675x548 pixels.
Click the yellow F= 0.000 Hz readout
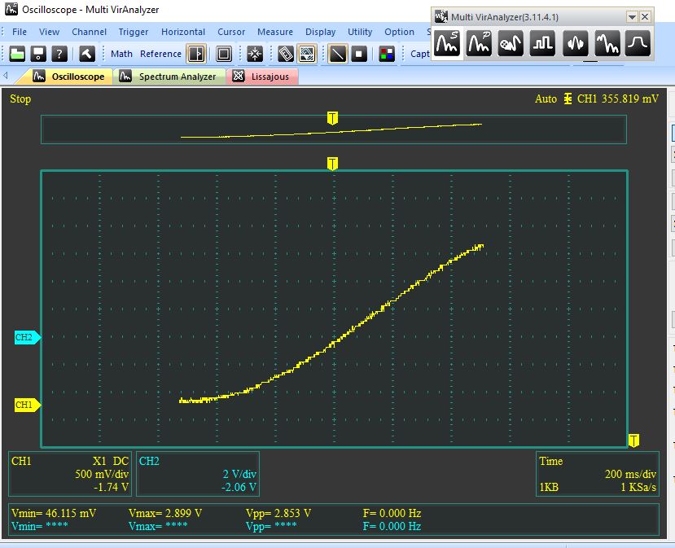[392, 513]
